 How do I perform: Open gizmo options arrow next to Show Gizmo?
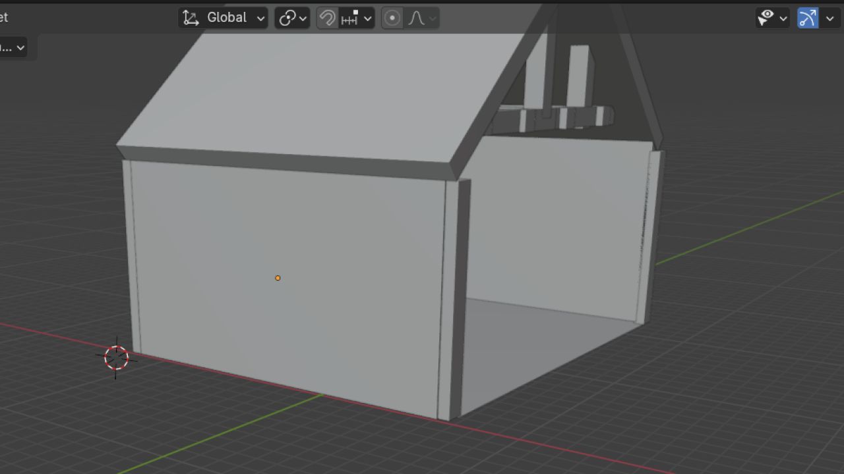coord(829,18)
